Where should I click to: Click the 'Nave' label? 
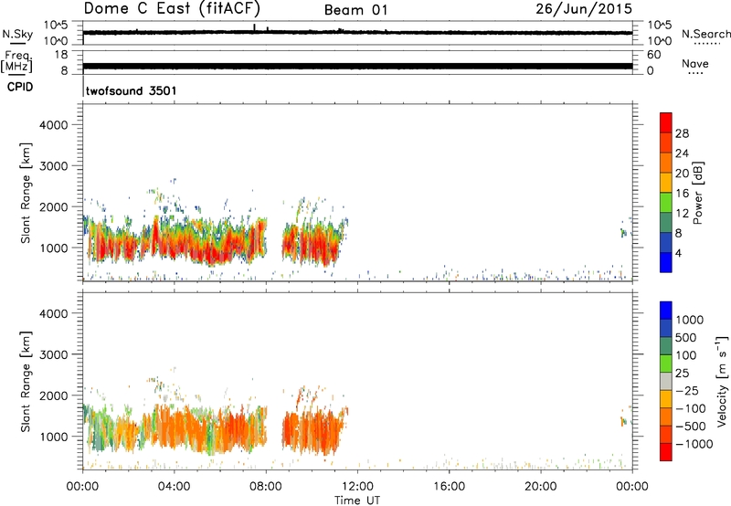pyautogui.click(x=694, y=63)
